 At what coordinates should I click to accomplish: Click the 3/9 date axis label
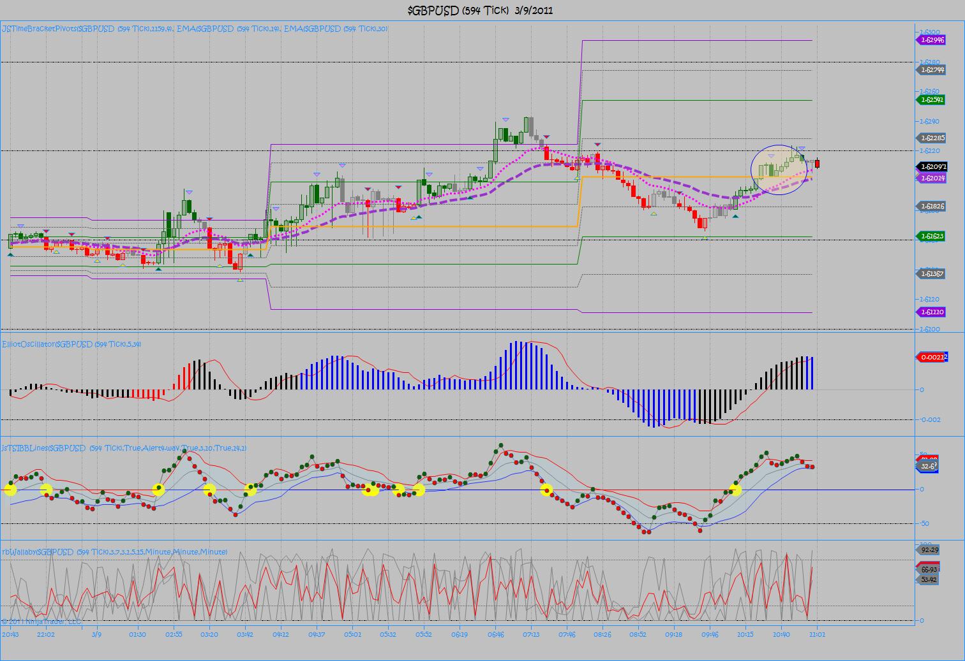96,634
